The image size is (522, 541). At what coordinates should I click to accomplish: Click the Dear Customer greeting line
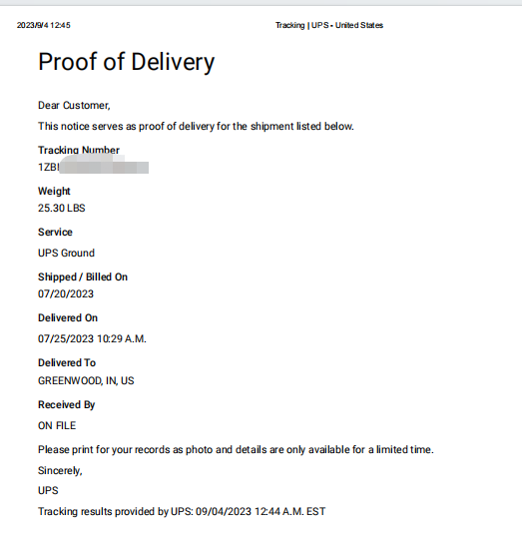tap(74, 106)
